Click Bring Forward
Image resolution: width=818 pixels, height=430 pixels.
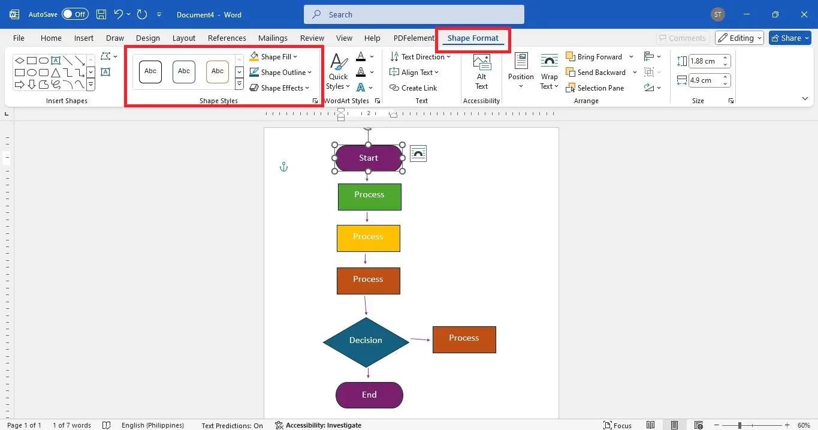[594, 56]
